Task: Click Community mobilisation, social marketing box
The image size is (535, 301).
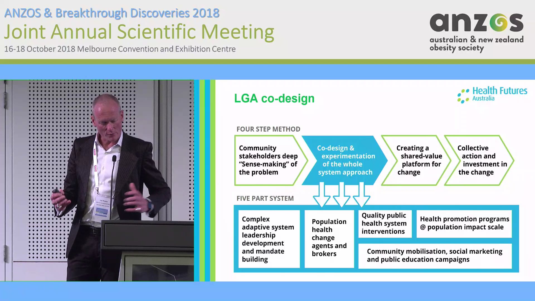Action: point(435,256)
